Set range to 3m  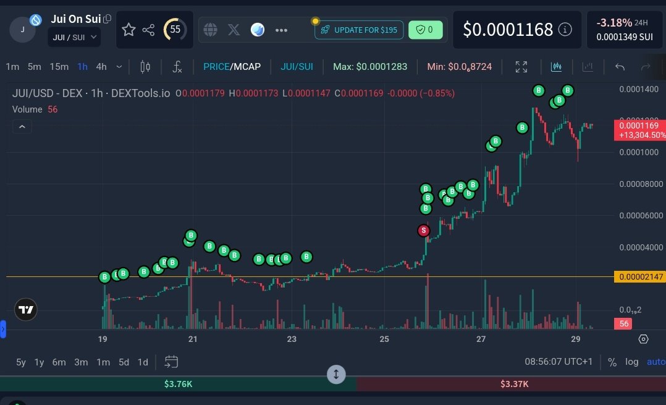pyautogui.click(x=81, y=362)
